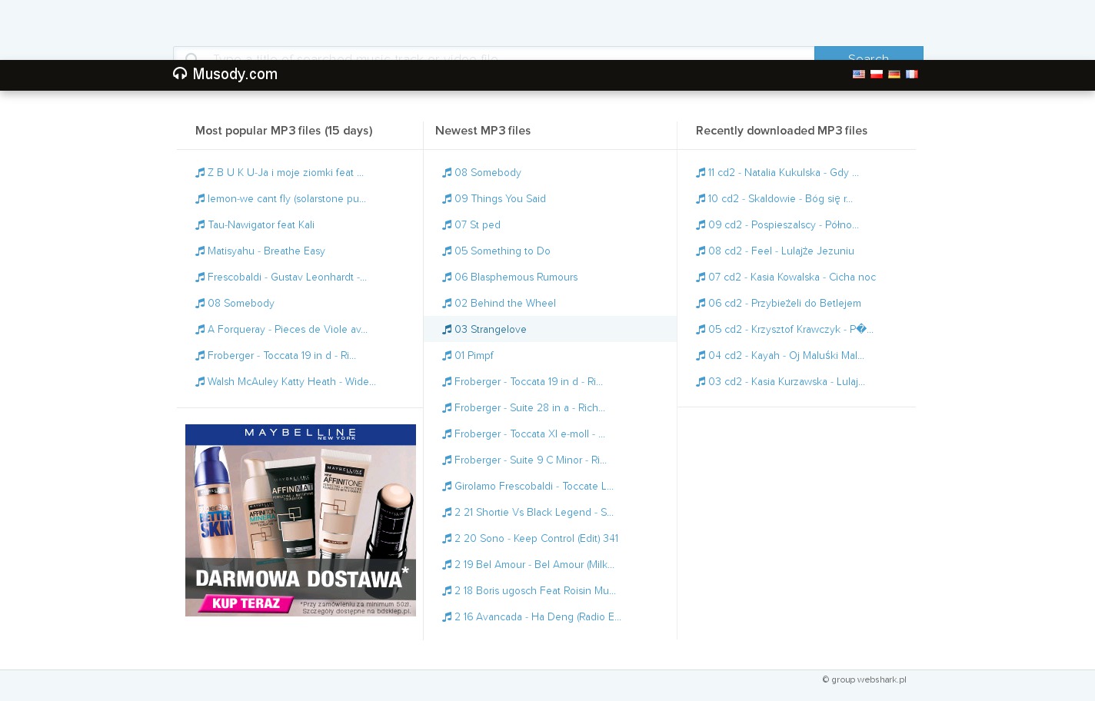The height and width of the screenshot is (701, 1095).
Task: Open 09 Things You Said track
Action: pyautogui.click(x=500, y=199)
